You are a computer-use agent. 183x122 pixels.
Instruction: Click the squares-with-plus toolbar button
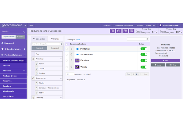pos(125,31)
